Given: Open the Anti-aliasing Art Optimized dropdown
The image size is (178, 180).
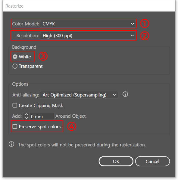Looking at the screenshot, I should tap(79, 95).
